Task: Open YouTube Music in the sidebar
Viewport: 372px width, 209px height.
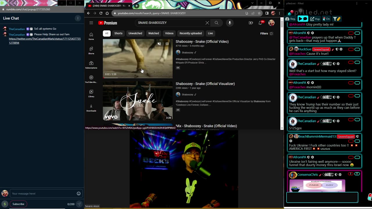Action: pyautogui.click(x=91, y=79)
